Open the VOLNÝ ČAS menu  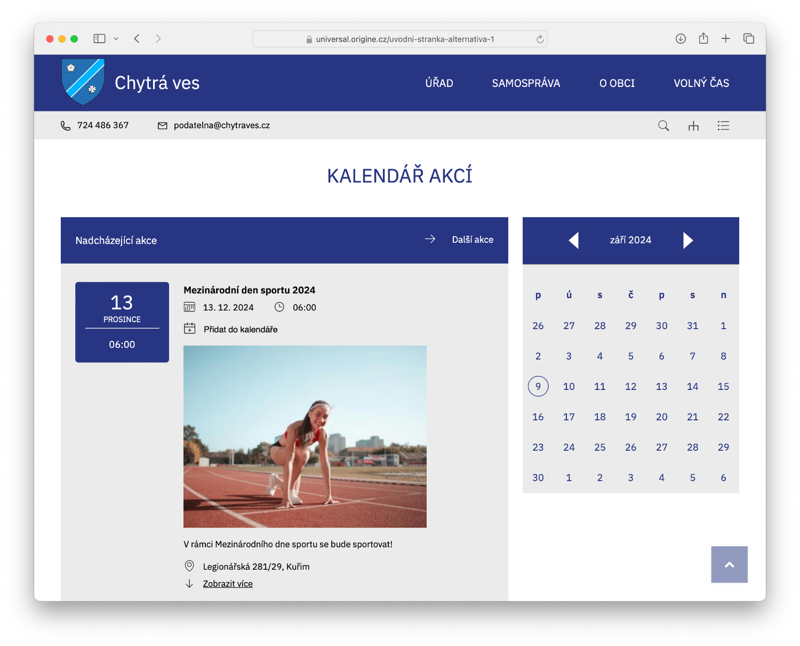tap(701, 83)
